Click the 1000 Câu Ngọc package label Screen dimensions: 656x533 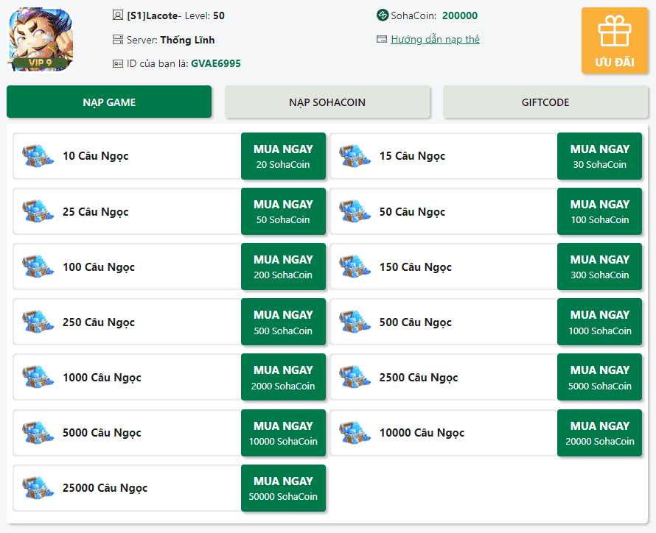point(102,378)
